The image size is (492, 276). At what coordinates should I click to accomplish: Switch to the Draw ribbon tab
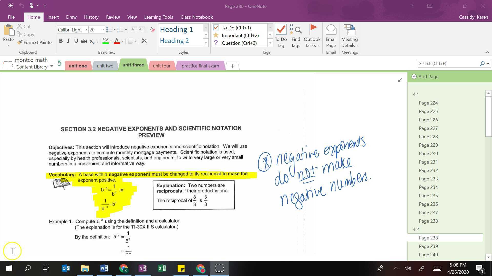pos(71,17)
